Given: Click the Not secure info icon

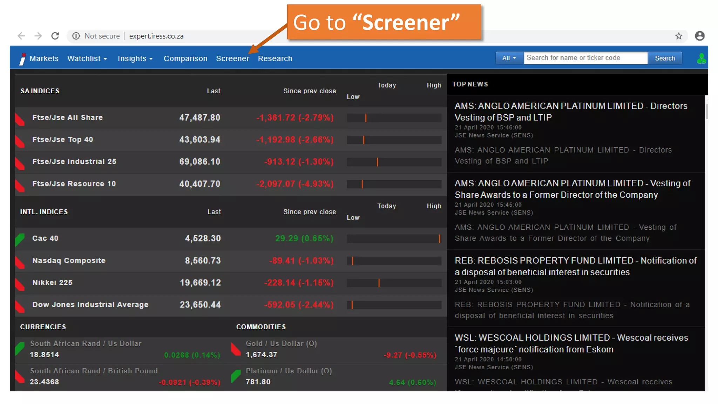Looking at the screenshot, I should (x=76, y=36).
